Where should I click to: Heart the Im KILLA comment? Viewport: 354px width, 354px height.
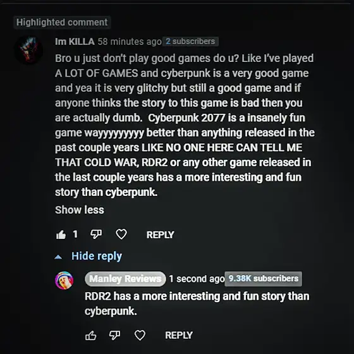pyautogui.click(x=121, y=234)
